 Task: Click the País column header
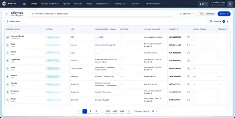point(73,29)
